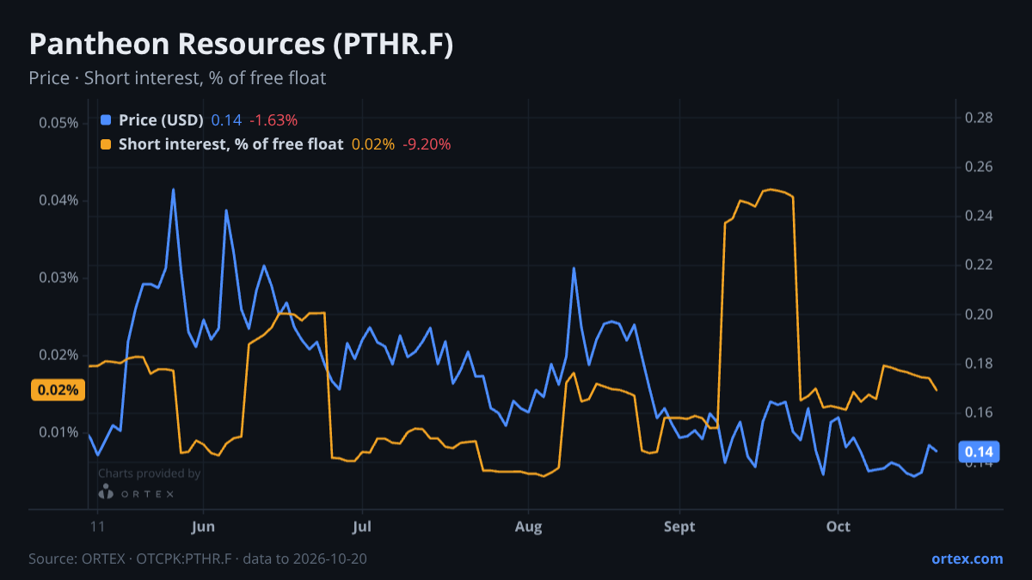Click the Sept label on the time axis
1032x580 pixels.
pyautogui.click(x=679, y=526)
